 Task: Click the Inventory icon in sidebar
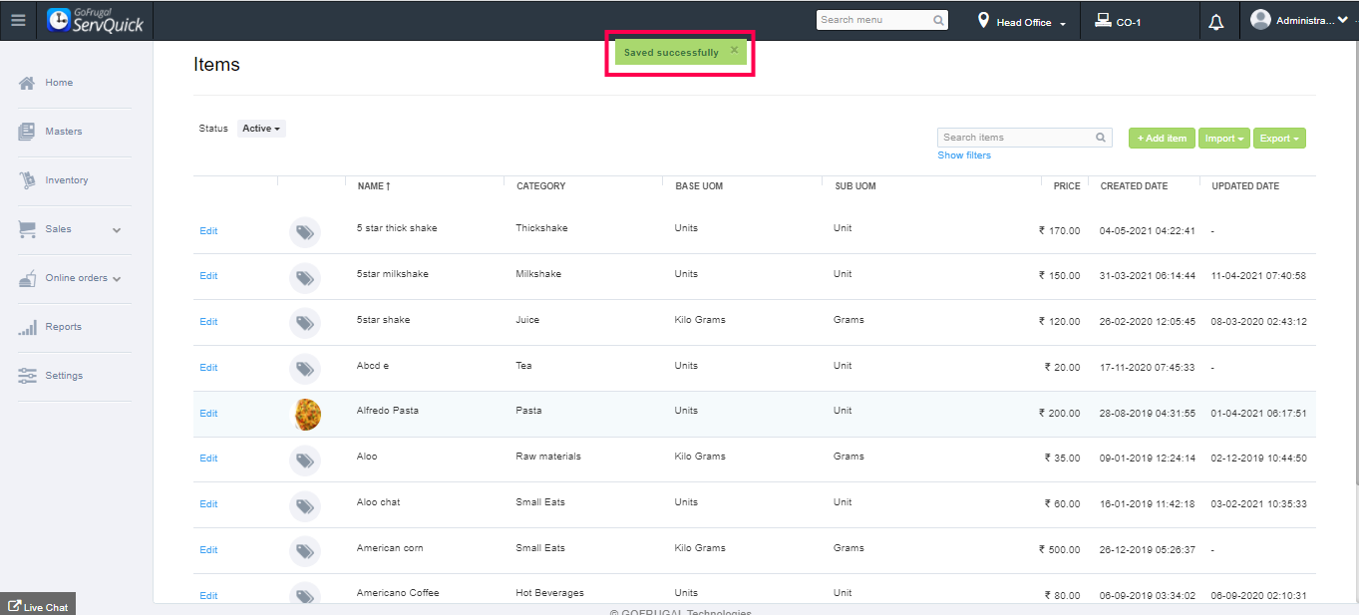tap(27, 180)
